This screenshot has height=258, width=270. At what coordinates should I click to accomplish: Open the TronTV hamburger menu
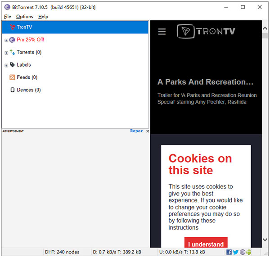[x=162, y=32]
